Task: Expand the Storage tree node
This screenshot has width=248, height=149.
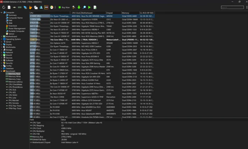Action: pyautogui.click(x=1, y=50)
